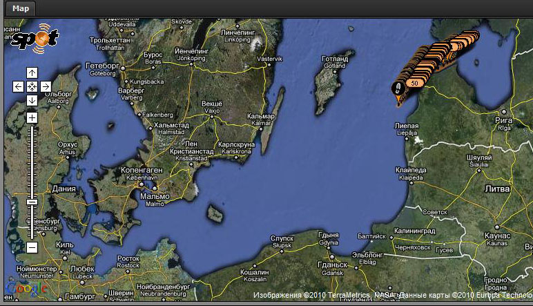This screenshot has width=533, height=306.
Task: Pan the map right with arrow button
Action: point(46,86)
